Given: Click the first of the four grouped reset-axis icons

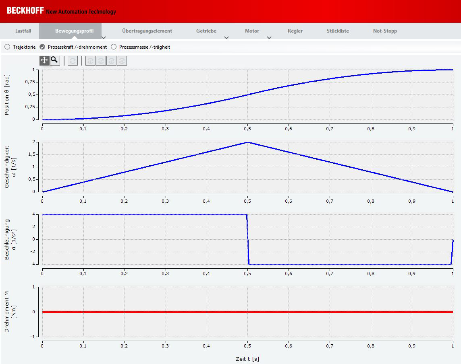Looking at the screenshot, I should (x=91, y=61).
